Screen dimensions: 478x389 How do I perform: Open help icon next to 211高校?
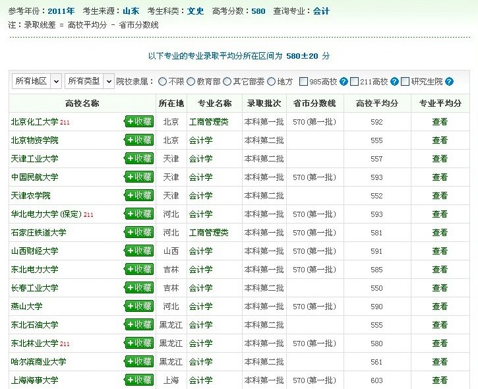pos(394,82)
